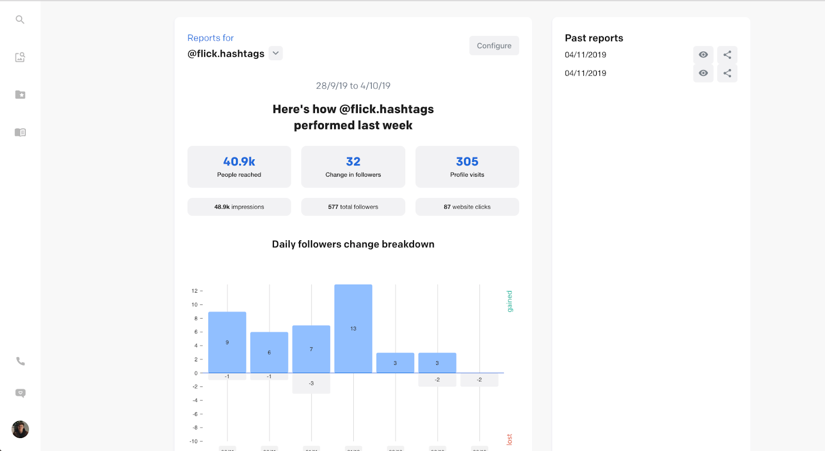
Task: Click the gained bar labeled 6
Action: 269,353
